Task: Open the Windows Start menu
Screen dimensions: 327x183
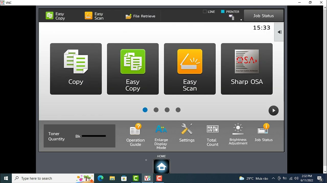Action: click(x=6, y=178)
